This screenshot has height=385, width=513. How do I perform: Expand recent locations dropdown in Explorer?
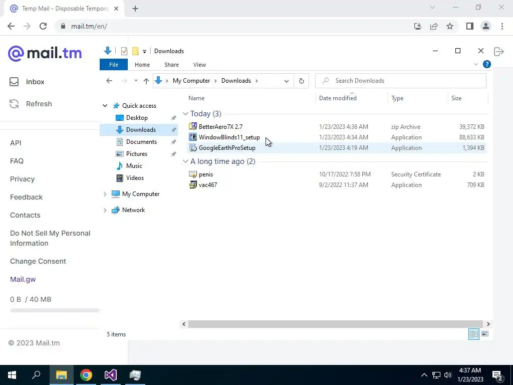(136, 81)
